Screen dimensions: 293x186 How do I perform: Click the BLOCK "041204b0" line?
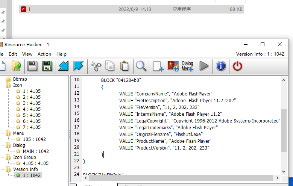(121, 80)
